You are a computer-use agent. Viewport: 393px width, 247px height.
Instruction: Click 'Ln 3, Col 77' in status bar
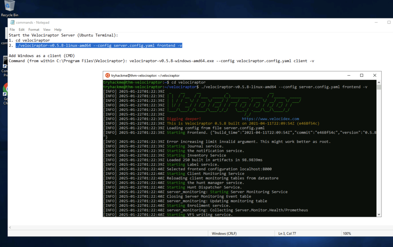click(287, 234)
